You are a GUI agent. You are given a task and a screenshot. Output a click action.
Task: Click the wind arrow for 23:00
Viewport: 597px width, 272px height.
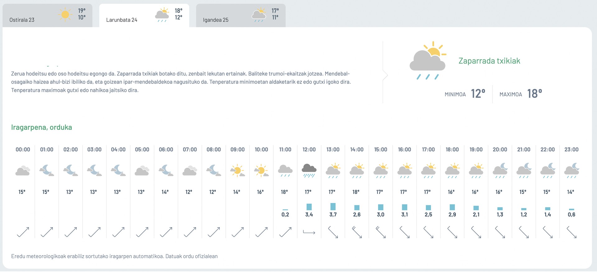pos(572,232)
